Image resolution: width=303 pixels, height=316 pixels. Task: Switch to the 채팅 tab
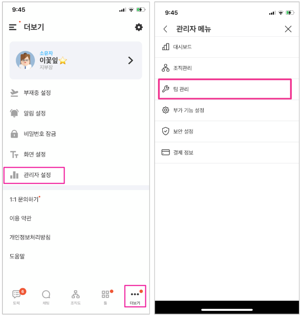[x=46, y=297]
